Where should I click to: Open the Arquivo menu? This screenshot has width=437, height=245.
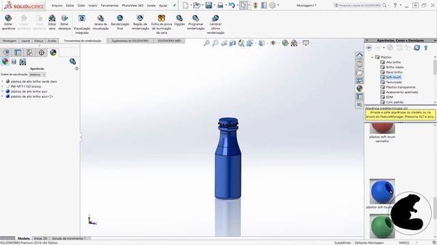57,5
